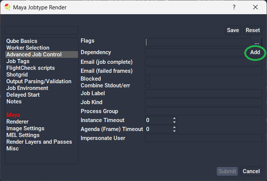Go to the Job Tags section
This screenshot has width=267, height=181.
tap(18, 61)
